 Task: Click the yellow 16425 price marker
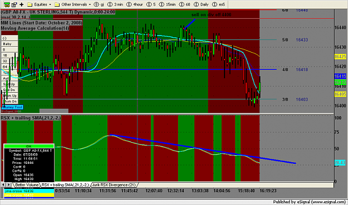pos(340,57)
